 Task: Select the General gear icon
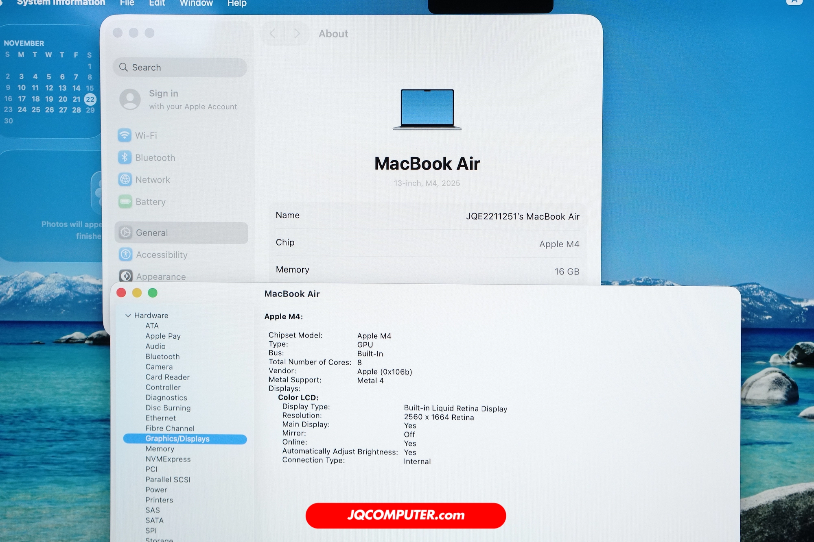pos(125,233)
